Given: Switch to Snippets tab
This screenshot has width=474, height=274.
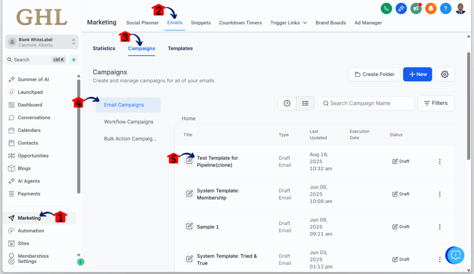Looking at the screenshot, I should [x=201, y=23].
